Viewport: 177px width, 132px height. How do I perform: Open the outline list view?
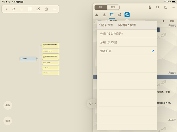pyautogui.click(x=30, y=9)
